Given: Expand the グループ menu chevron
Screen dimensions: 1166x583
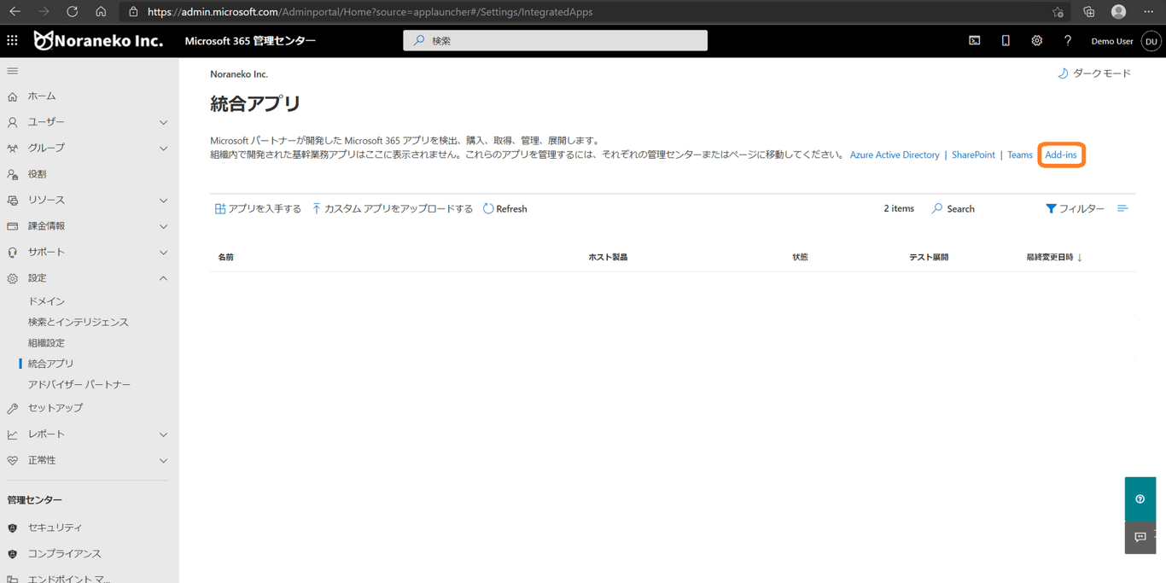Looking at the screenshot, I should 163,149.
